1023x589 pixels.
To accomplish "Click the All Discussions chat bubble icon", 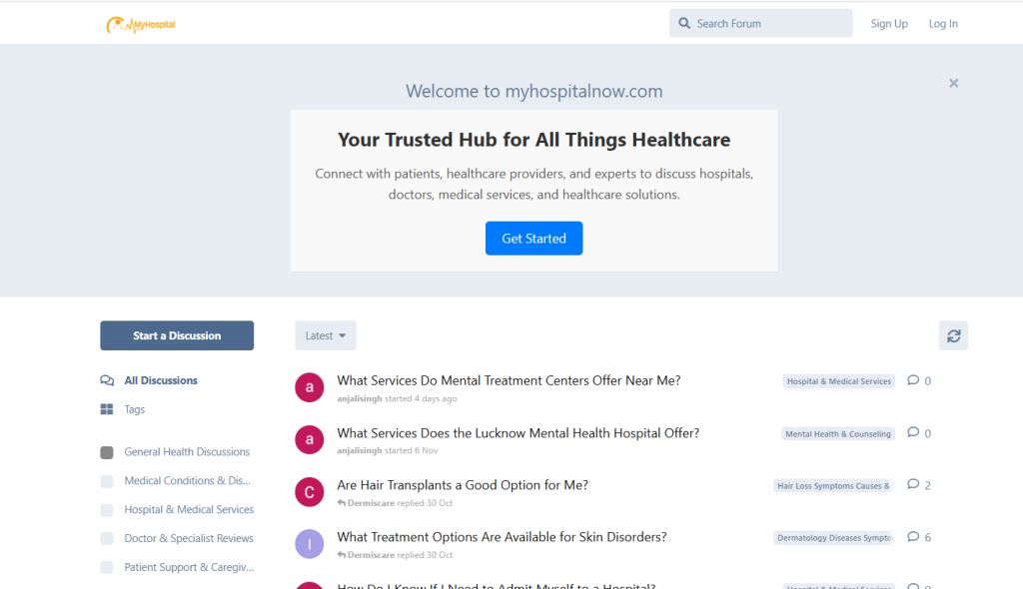I will click(x=107, y=380).
